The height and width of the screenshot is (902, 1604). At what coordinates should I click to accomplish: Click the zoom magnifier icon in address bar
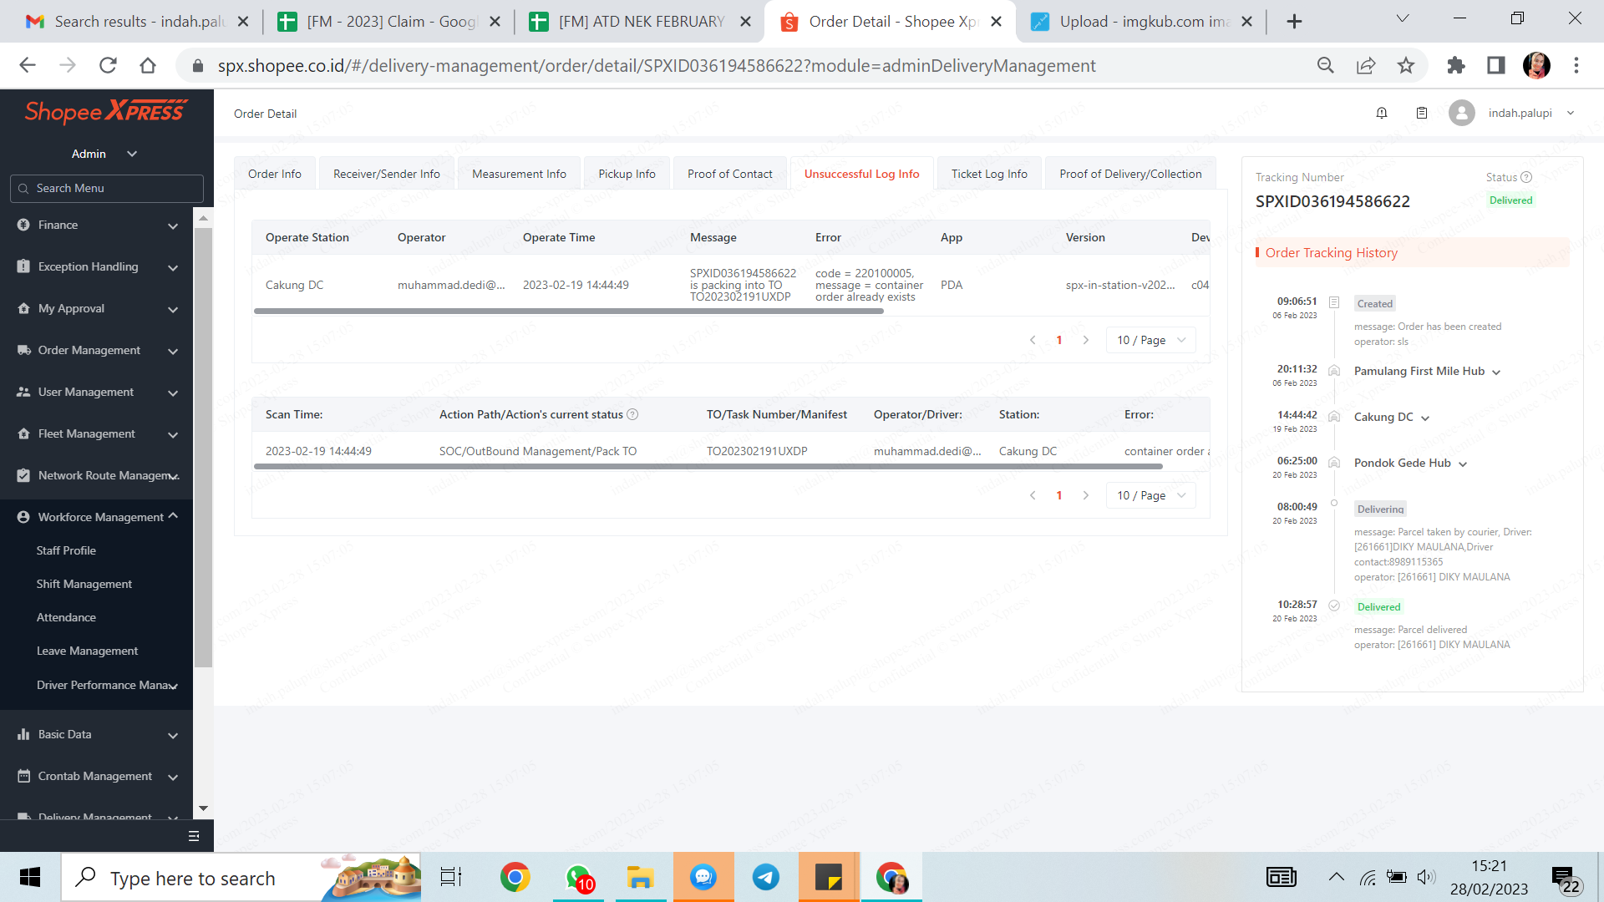pos(1326,65)
